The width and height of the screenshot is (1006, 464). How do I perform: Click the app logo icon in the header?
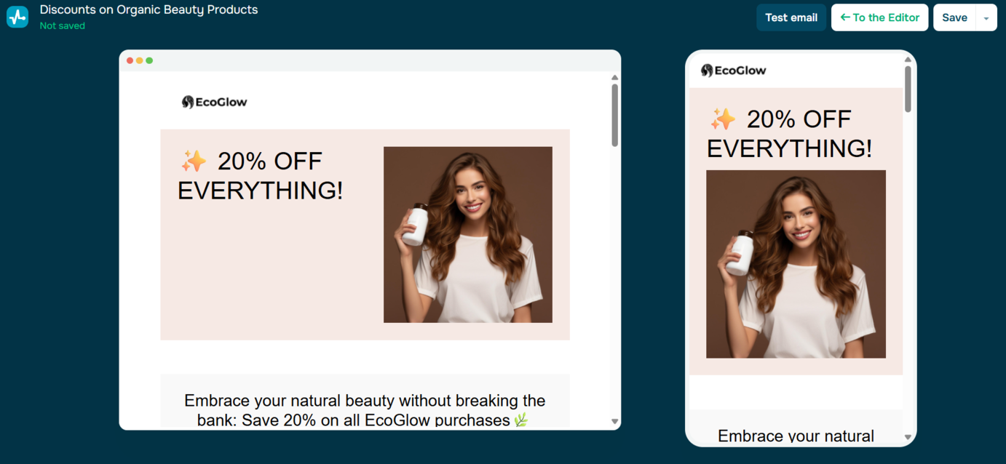tap(17, 17)
